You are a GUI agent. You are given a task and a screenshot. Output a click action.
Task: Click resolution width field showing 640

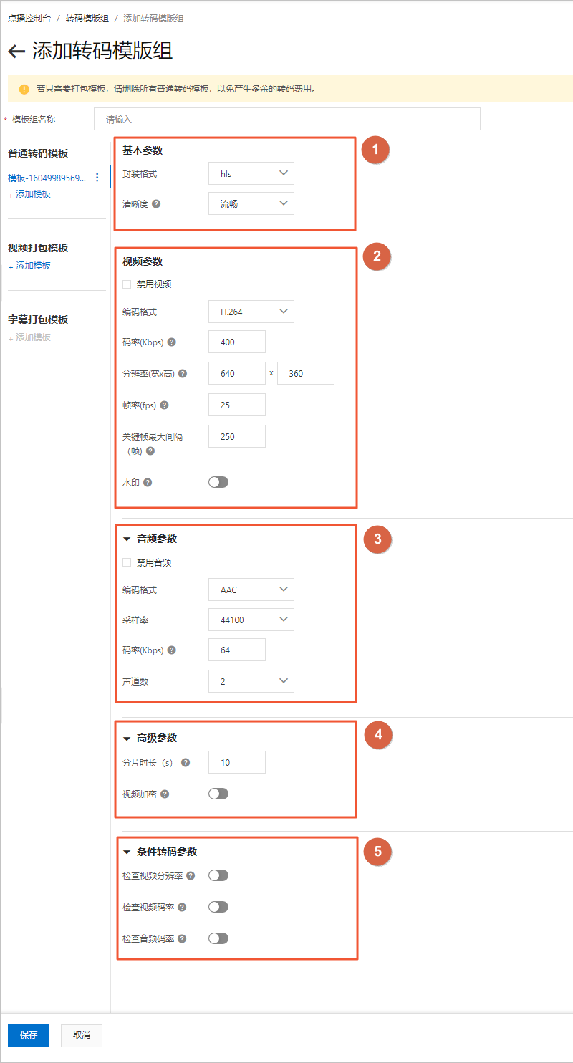click(237, 373)
